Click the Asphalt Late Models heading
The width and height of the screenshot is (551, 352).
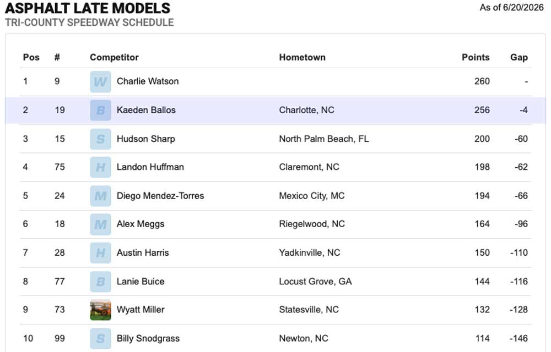88,8
